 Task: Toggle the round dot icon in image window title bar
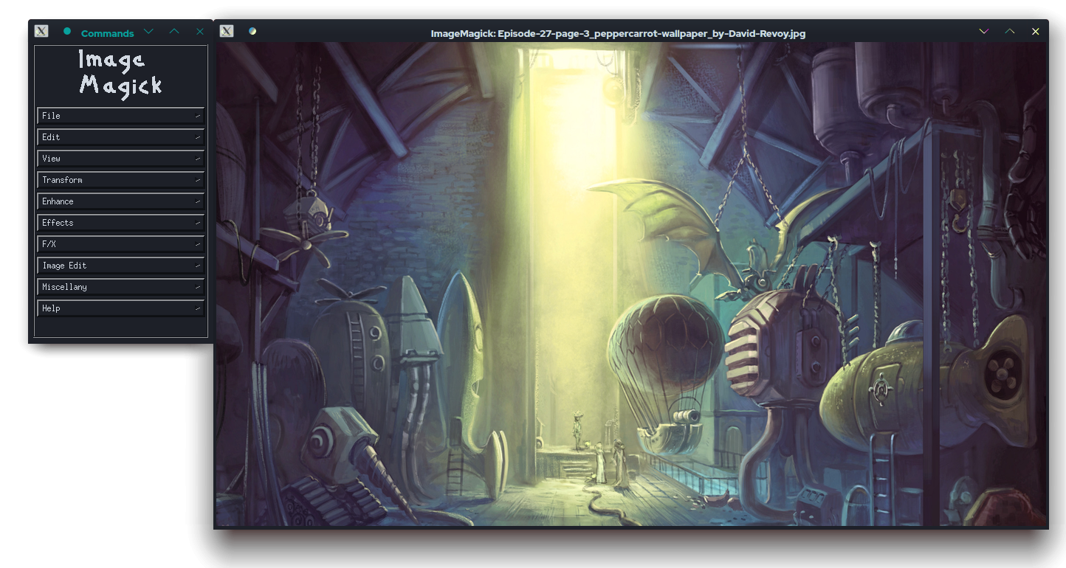pyautogui.click(x=252, y=31)
